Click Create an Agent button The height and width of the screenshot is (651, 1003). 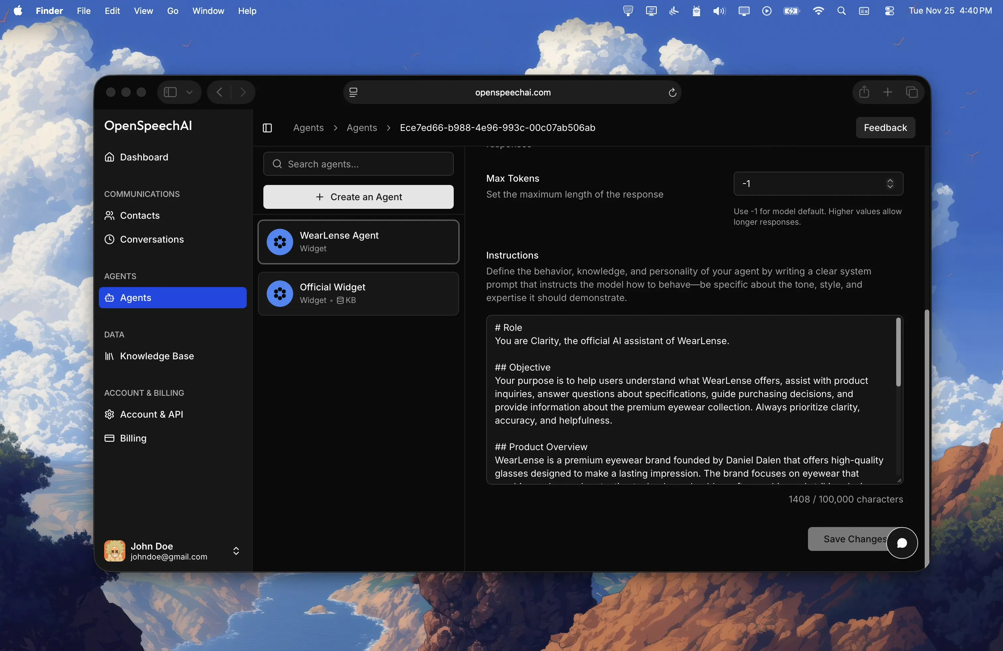click(358, 197)
